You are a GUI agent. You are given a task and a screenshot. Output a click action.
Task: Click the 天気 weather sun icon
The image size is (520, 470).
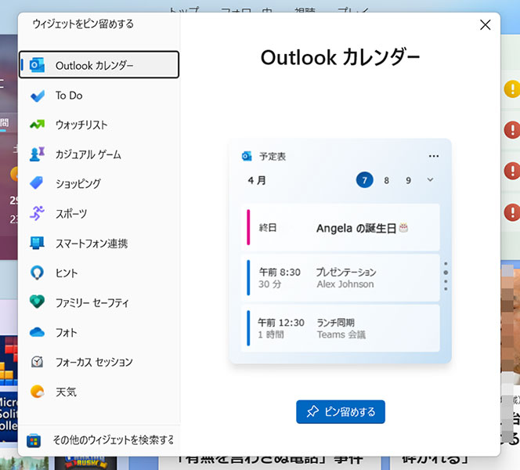[x=37, y=392]
